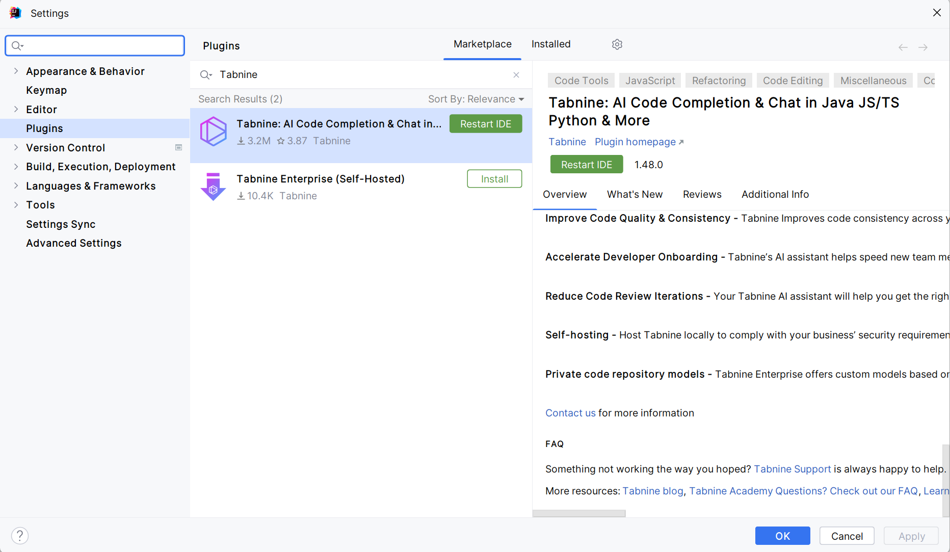950x552 pixels.
Task: Click the IntelliJ IDEA logo in title bar
Action: [x=15, y=13]
